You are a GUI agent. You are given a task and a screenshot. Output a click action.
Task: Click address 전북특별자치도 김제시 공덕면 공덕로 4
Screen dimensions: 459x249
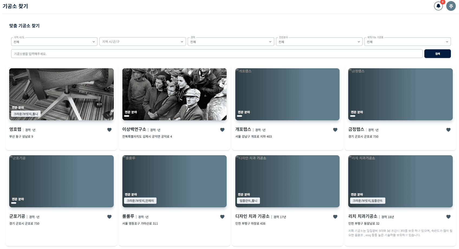[147, 137]
